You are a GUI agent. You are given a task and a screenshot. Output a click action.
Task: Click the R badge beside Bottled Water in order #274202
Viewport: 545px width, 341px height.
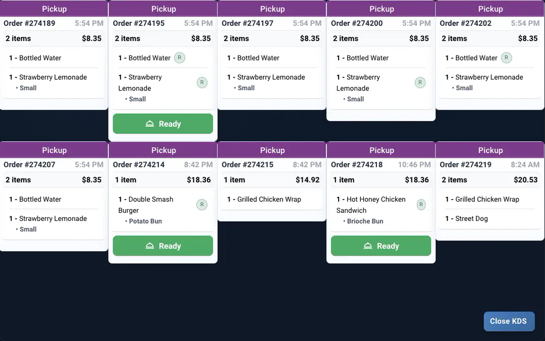pyautogui.click(x=507, y=58)
